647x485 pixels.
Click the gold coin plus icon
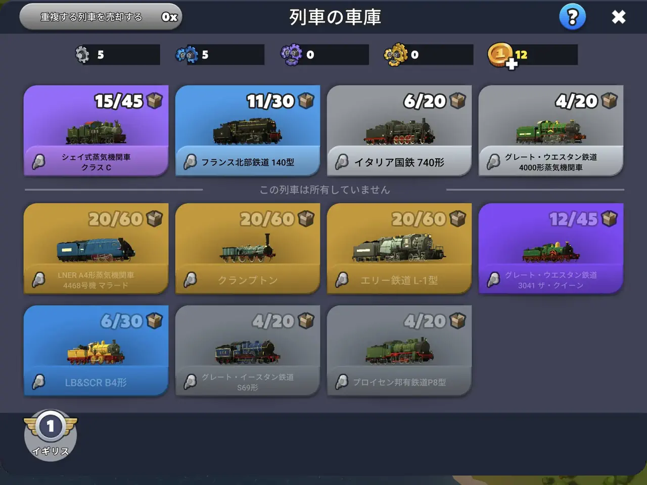click(501, 56)
